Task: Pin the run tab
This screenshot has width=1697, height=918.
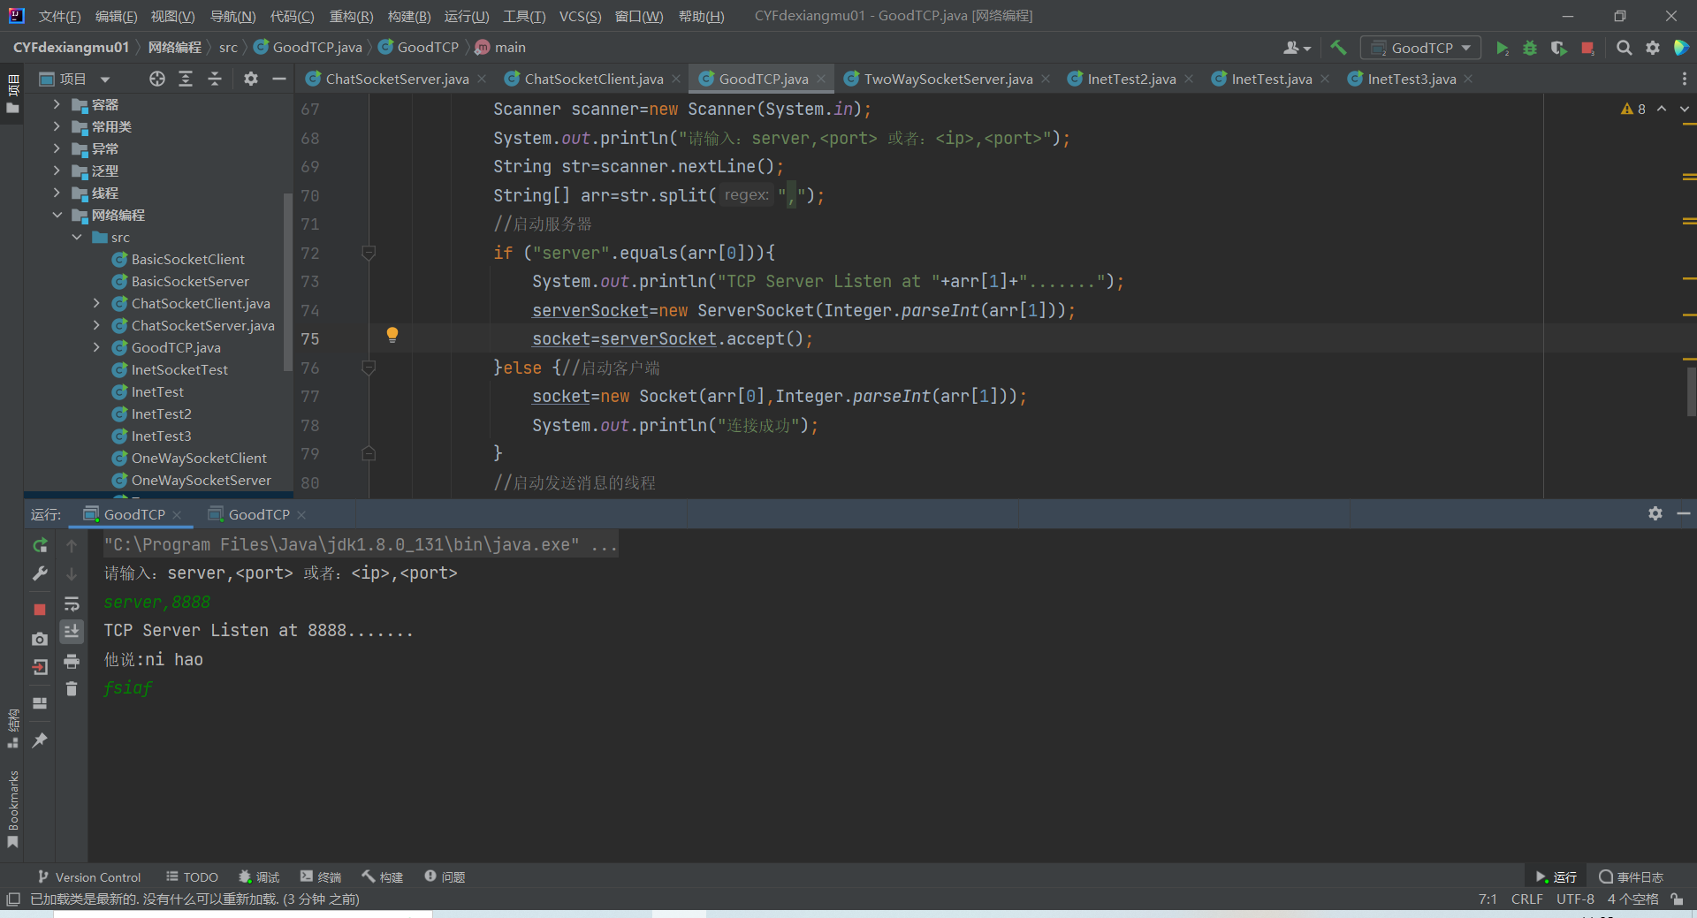Action: [x=40, y=740]
